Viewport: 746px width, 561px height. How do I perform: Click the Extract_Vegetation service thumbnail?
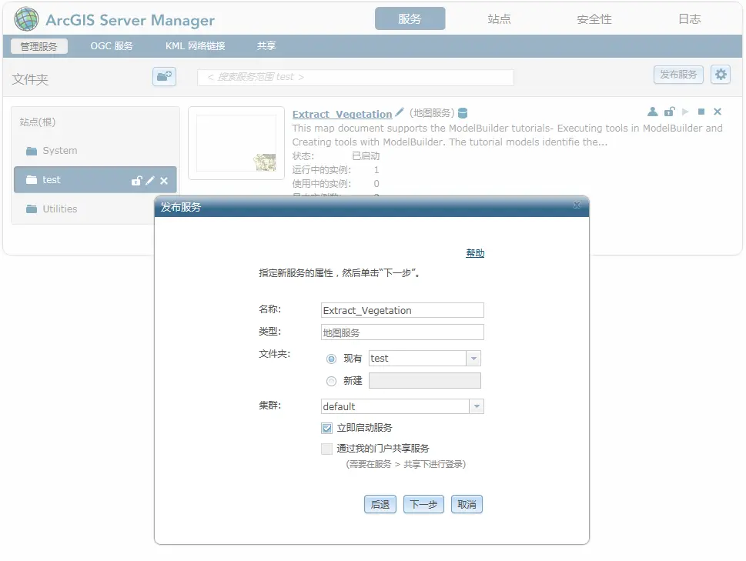pyautogui.click(x=236, y=143)
